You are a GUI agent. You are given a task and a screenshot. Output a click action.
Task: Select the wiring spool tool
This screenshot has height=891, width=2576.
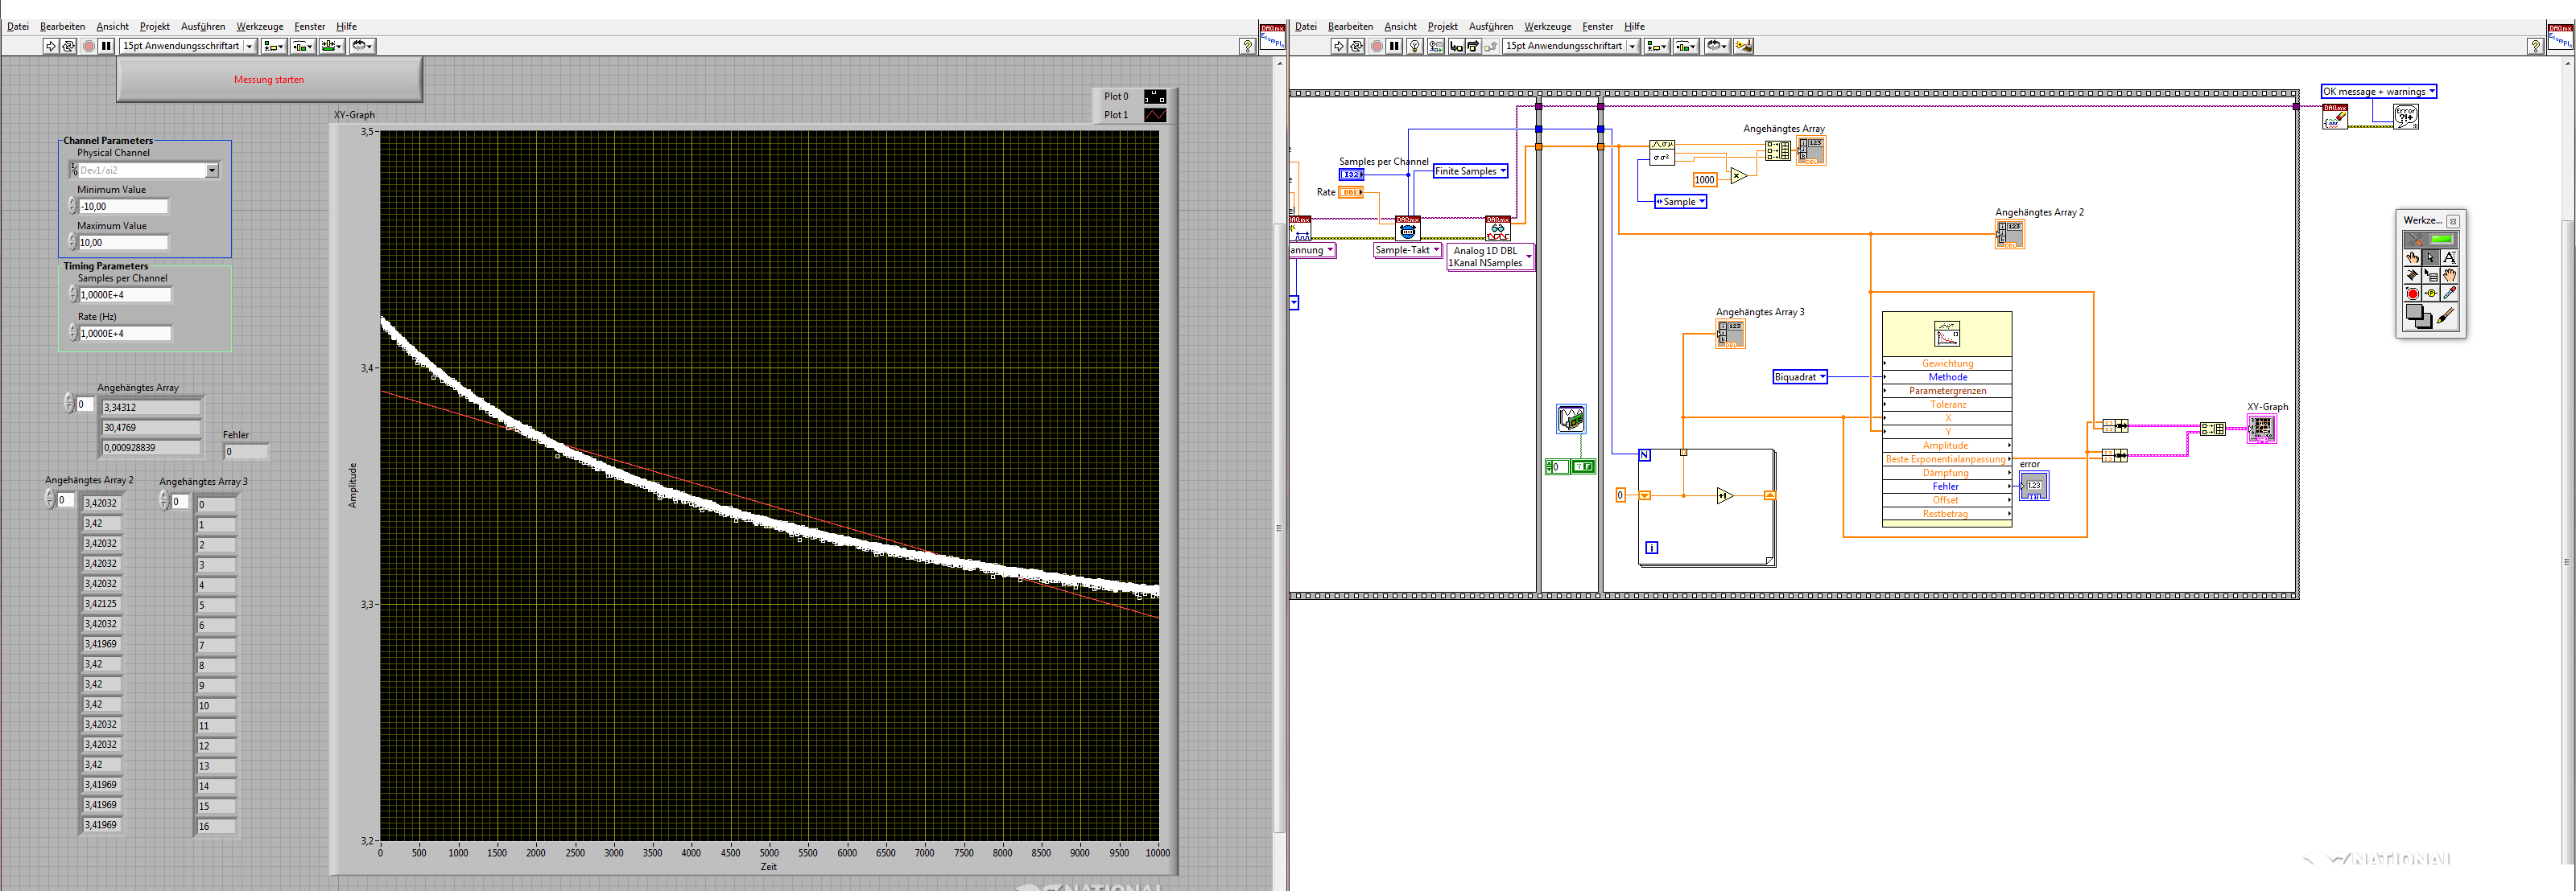(x=2412, y=275)
